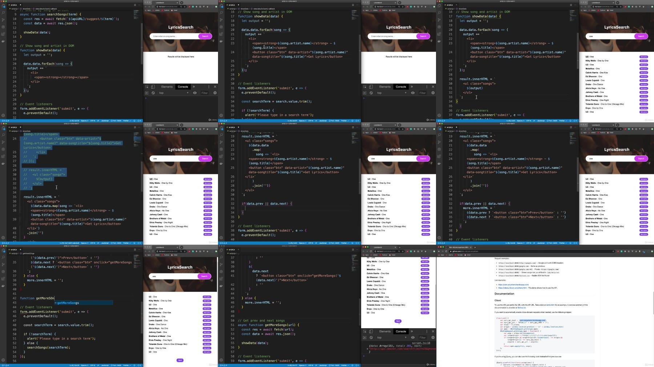
Task: Open demo.html link in GitHub documentation
Action: pyautogui.click(x=550, y=305)
